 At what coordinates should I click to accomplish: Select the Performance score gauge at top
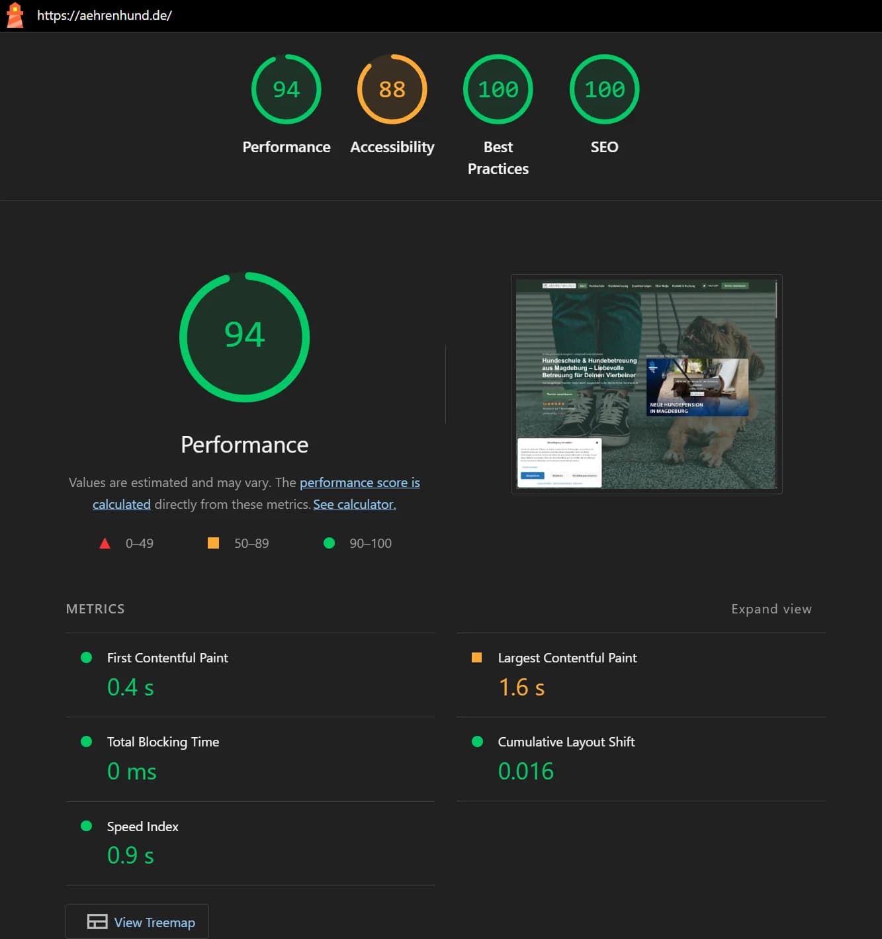click(286, 89)
